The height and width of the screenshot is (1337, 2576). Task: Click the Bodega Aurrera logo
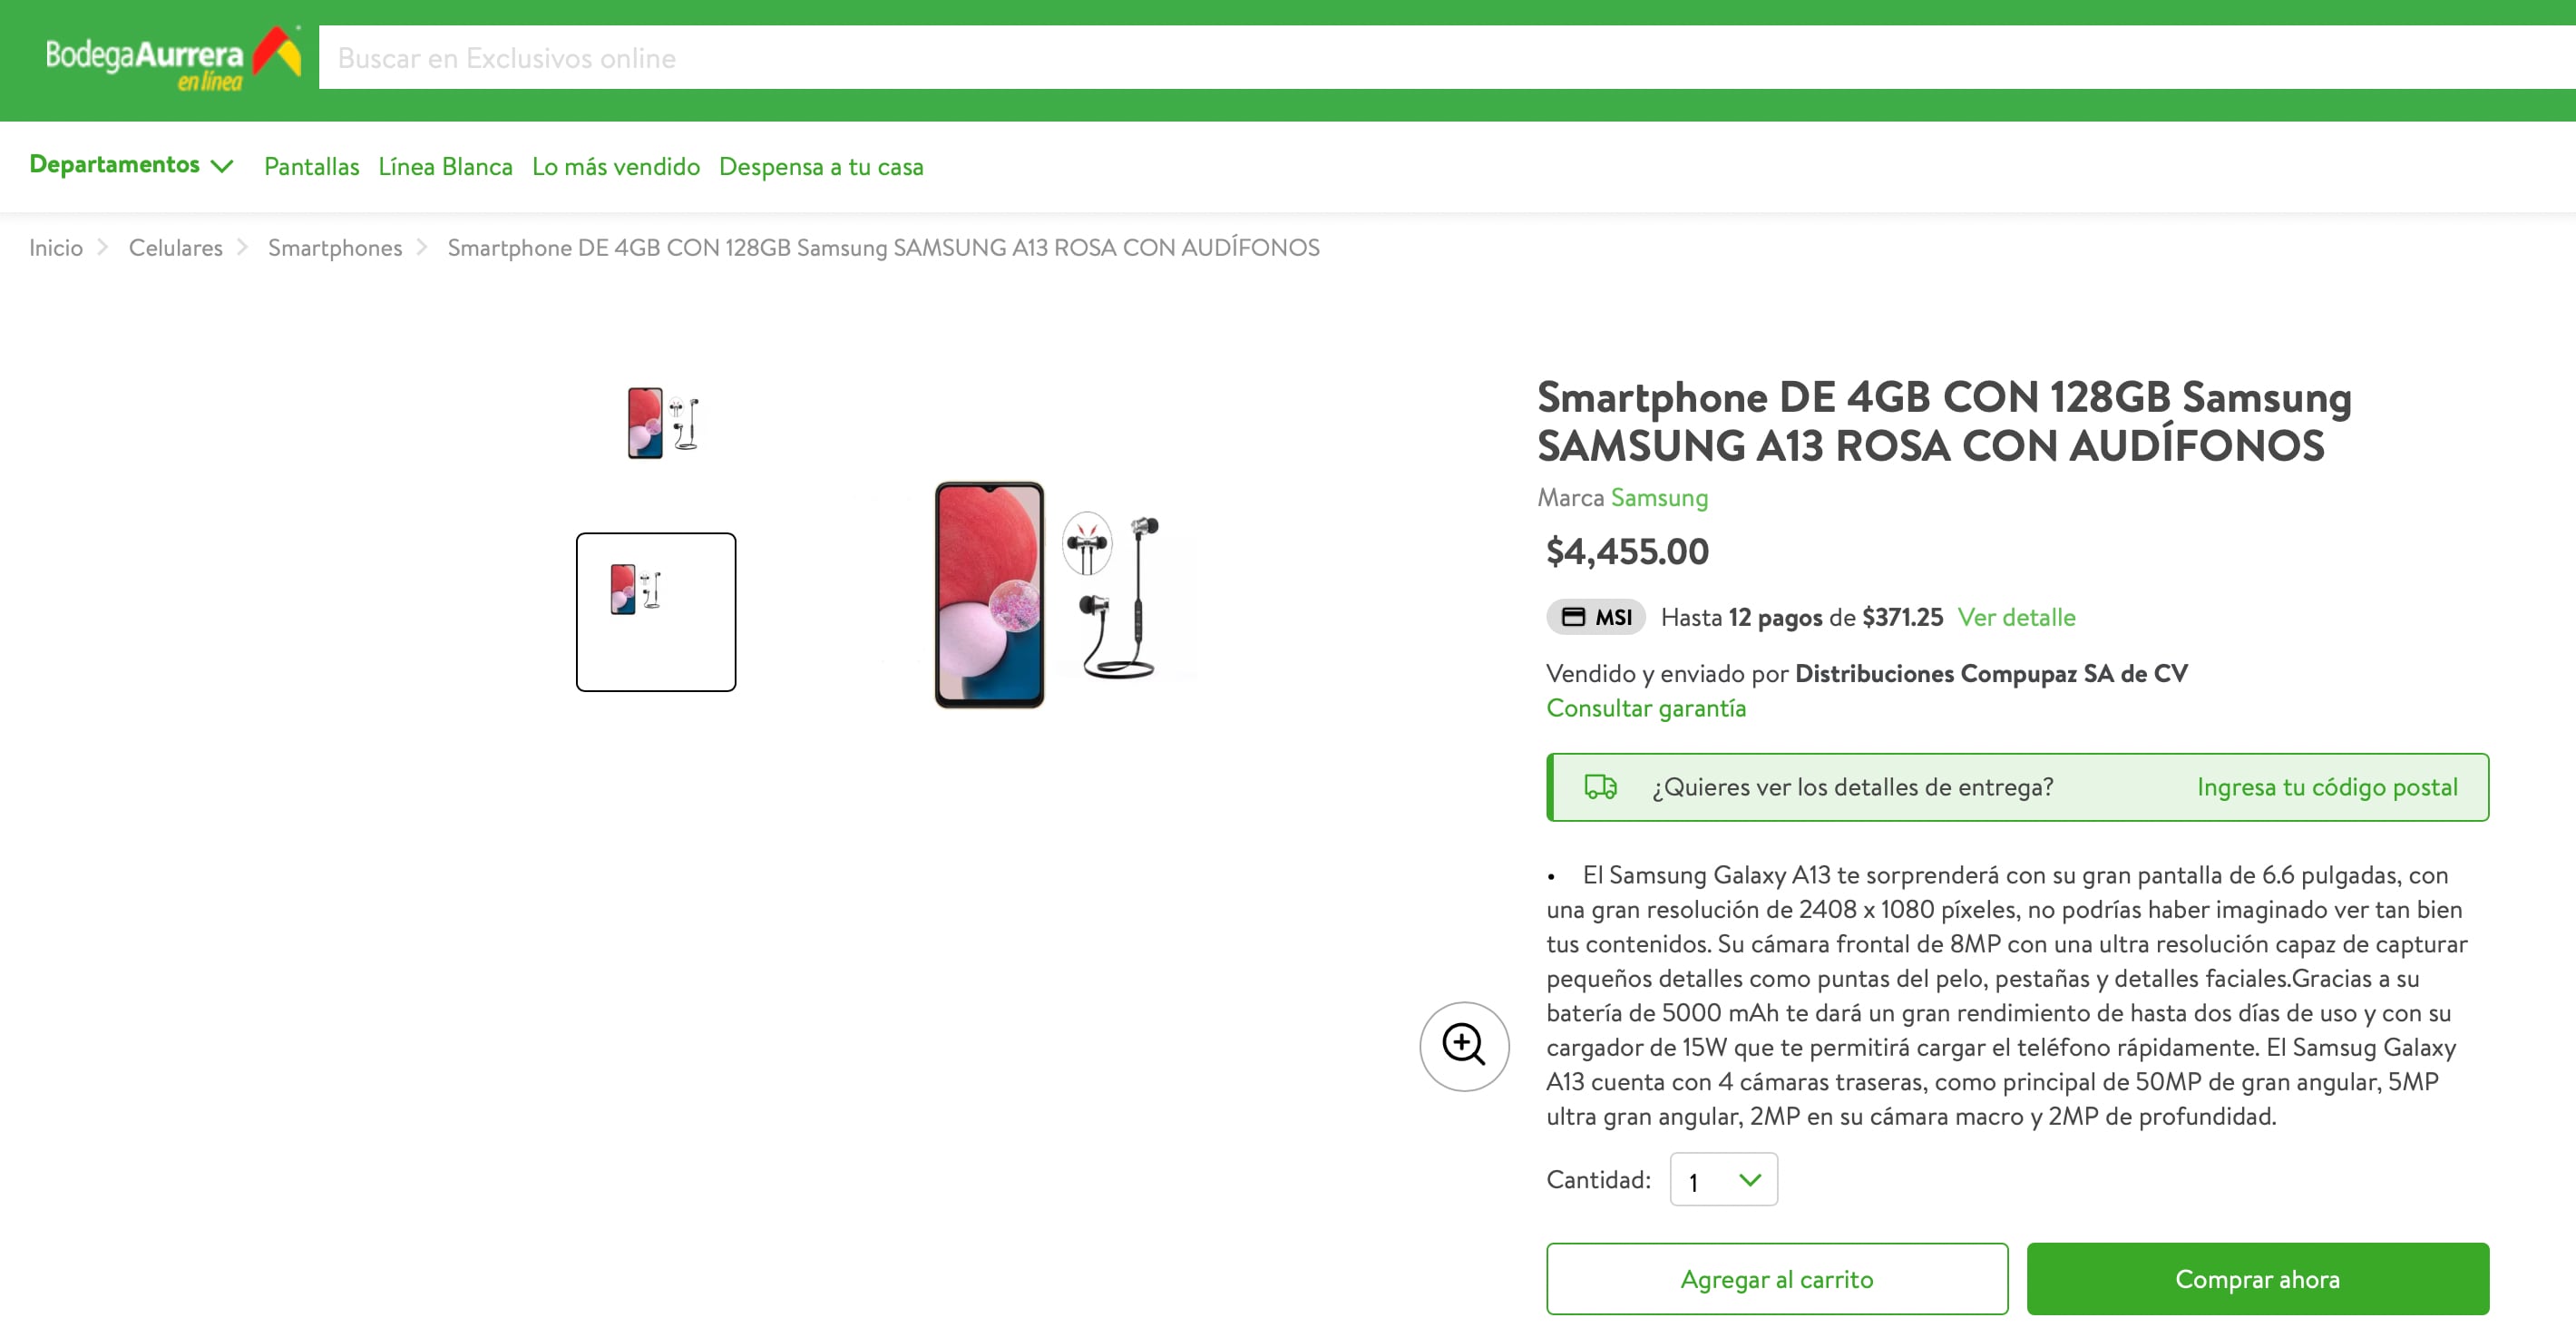pos(172,59)
